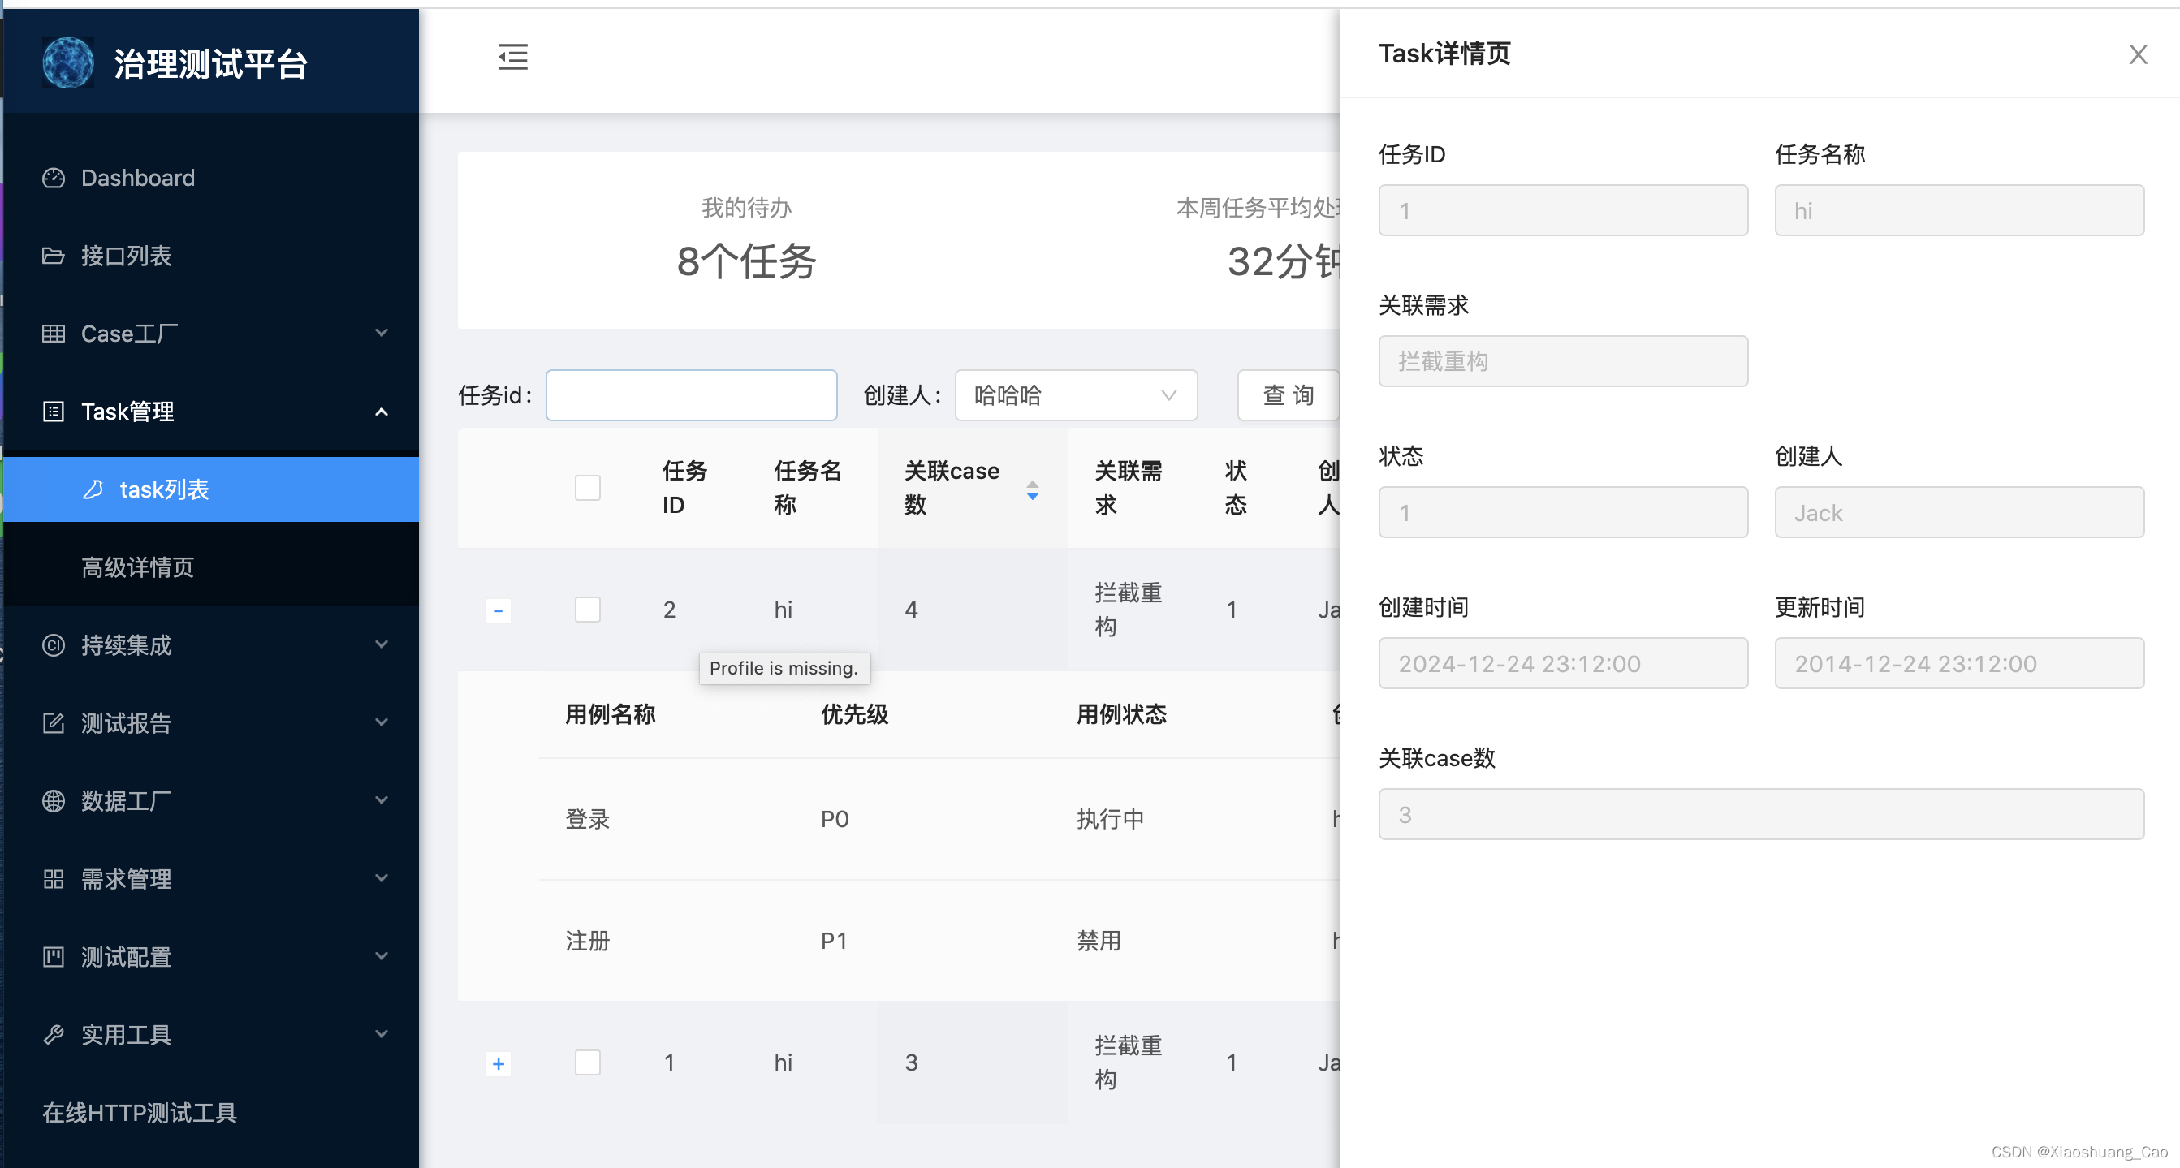
Task: Click the globe icon beside 数据工厂
Action: pos(54,801)
